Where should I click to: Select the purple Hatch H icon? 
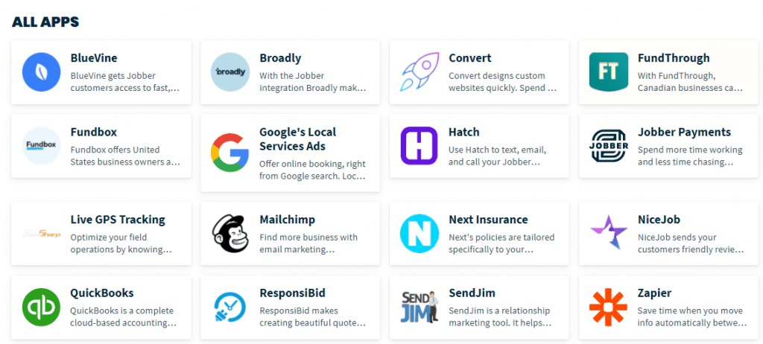tap(420, 145)
